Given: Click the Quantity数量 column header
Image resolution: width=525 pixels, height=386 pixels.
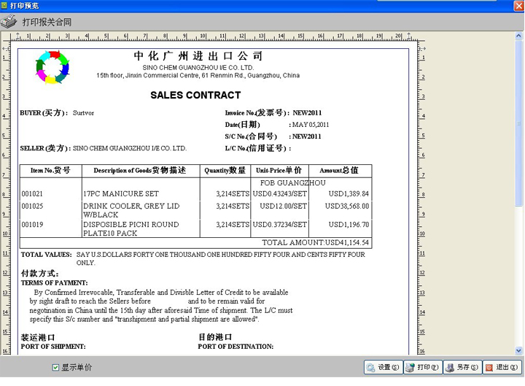Looking at the screenshot, I should click(225, 171).
